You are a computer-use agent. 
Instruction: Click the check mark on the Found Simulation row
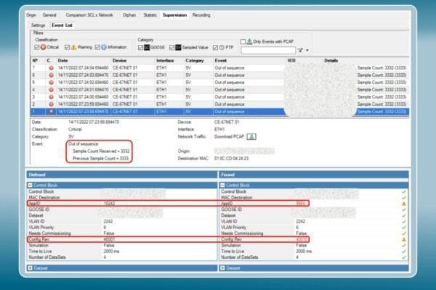(404, 245)
